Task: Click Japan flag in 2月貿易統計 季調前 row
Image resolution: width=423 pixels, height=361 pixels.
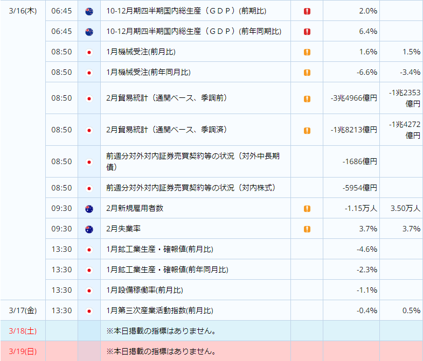Action: [89, 98]
